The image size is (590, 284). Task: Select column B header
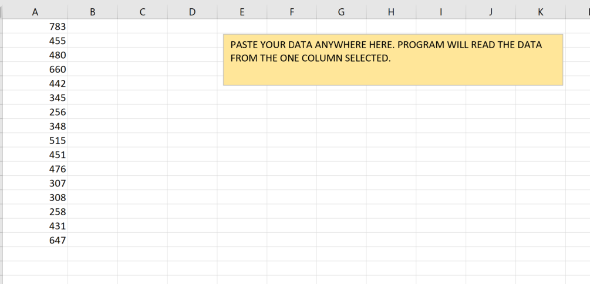[93, 12]
